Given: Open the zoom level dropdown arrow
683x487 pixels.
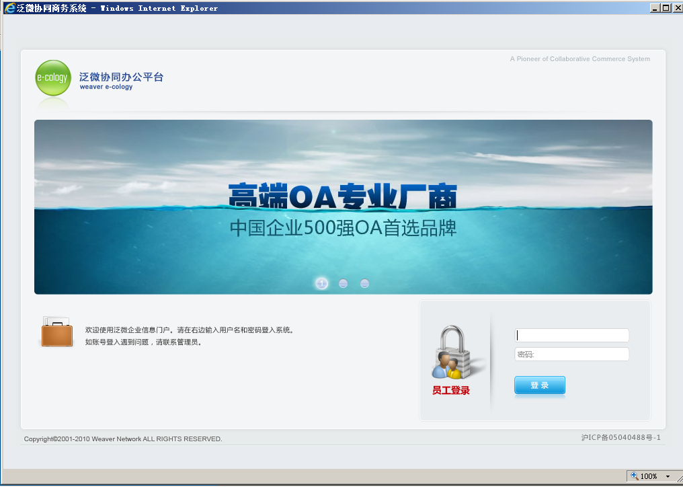Looking at the screenshot, I should click(668, 476).
